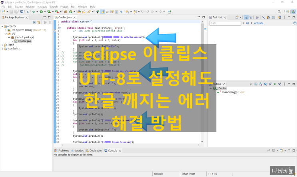Run the program with the green Run button

pos(41,12)
